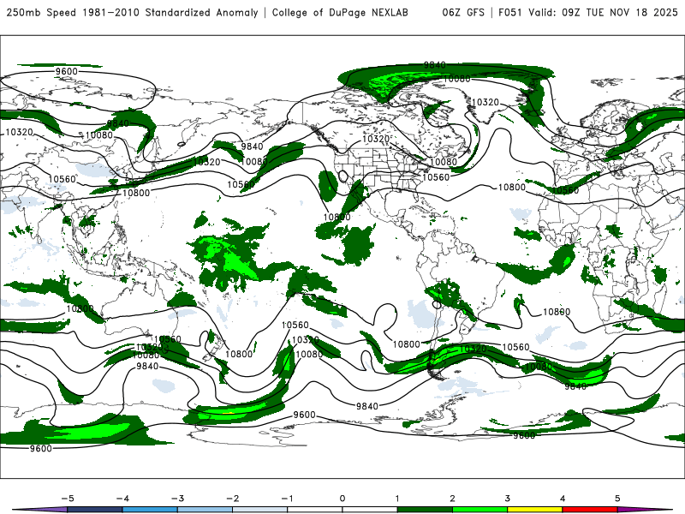The height and width of the screenshot is (514, 685).
Task: Click the 'Valid: 09Z TUE NOV 18 2025' text
Action: click(x=603, y=12)
